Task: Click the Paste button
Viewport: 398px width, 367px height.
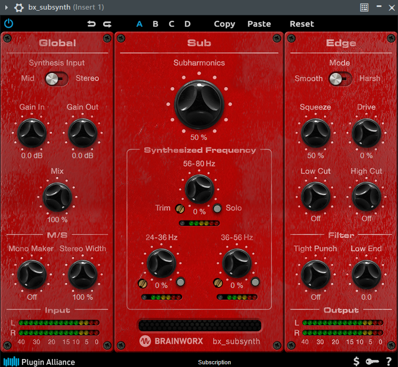Action: (259, 24)
